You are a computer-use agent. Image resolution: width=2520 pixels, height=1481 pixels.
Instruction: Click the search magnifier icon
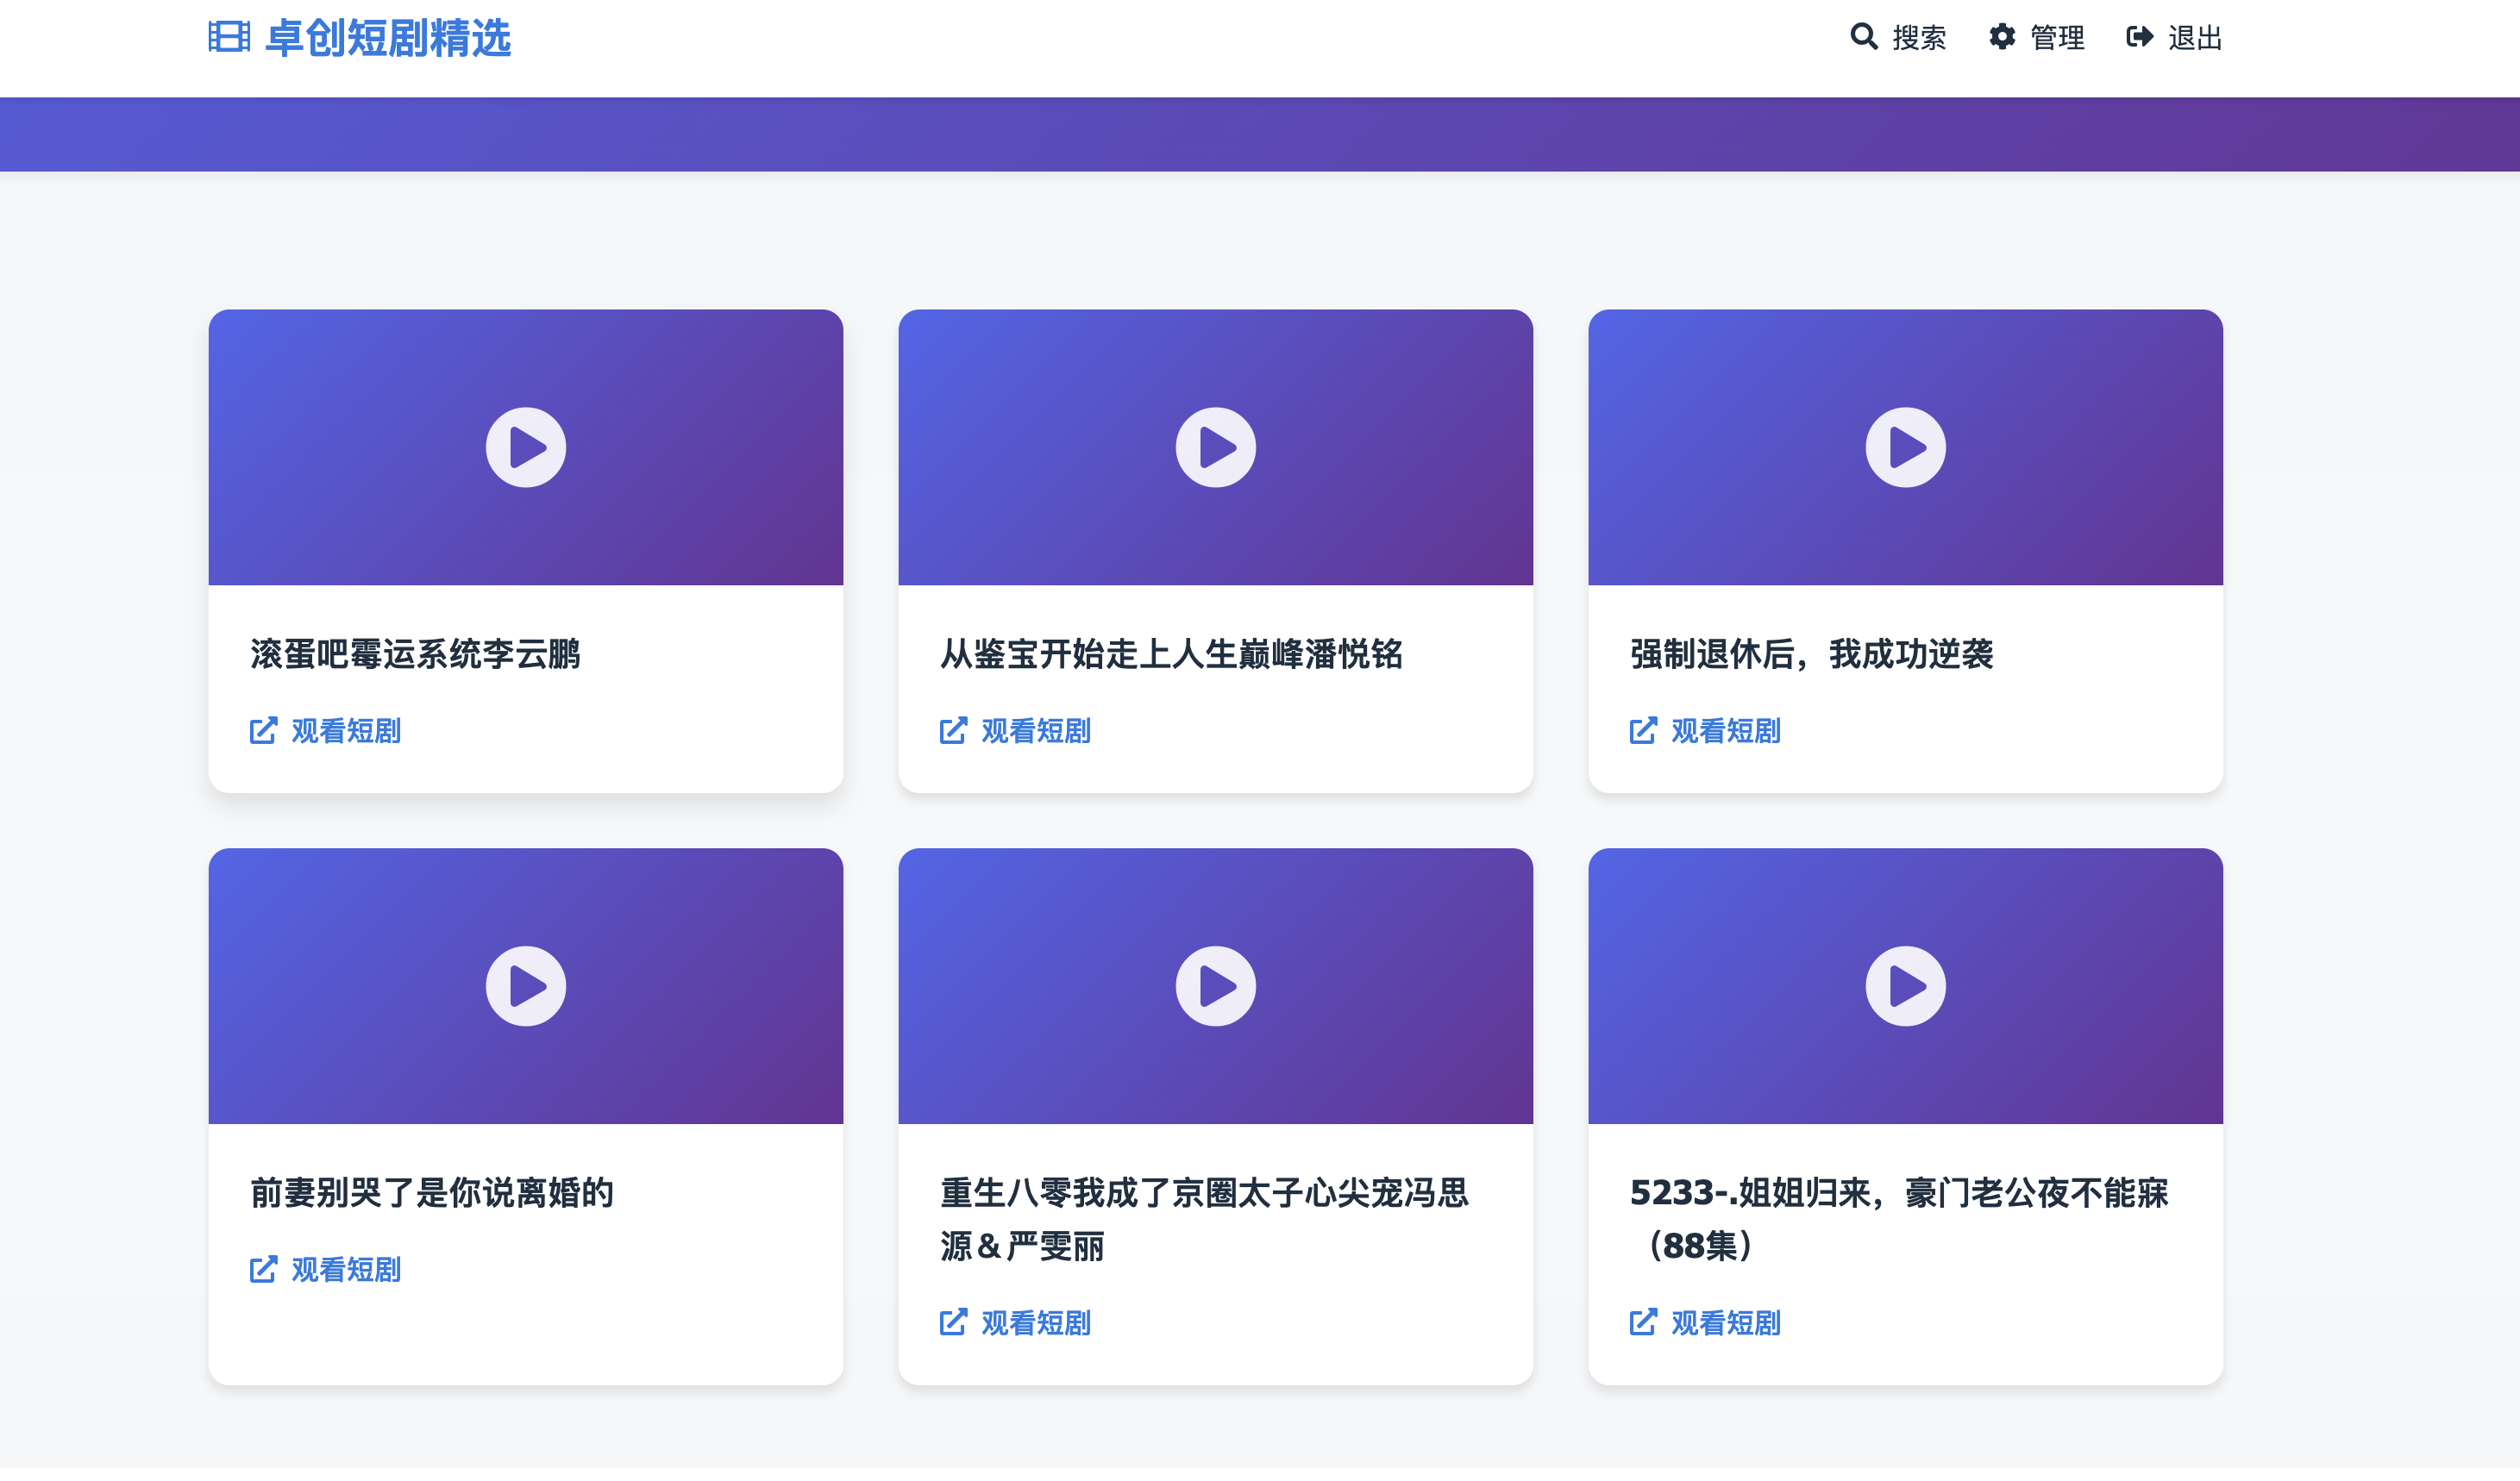[1864, 37]
